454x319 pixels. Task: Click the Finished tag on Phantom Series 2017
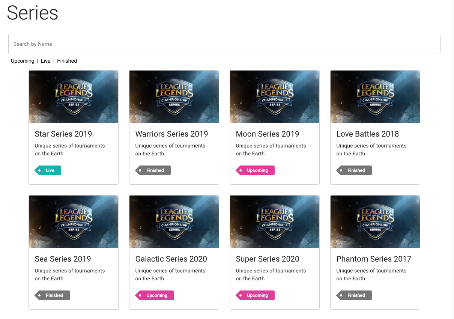pos(355,295)
